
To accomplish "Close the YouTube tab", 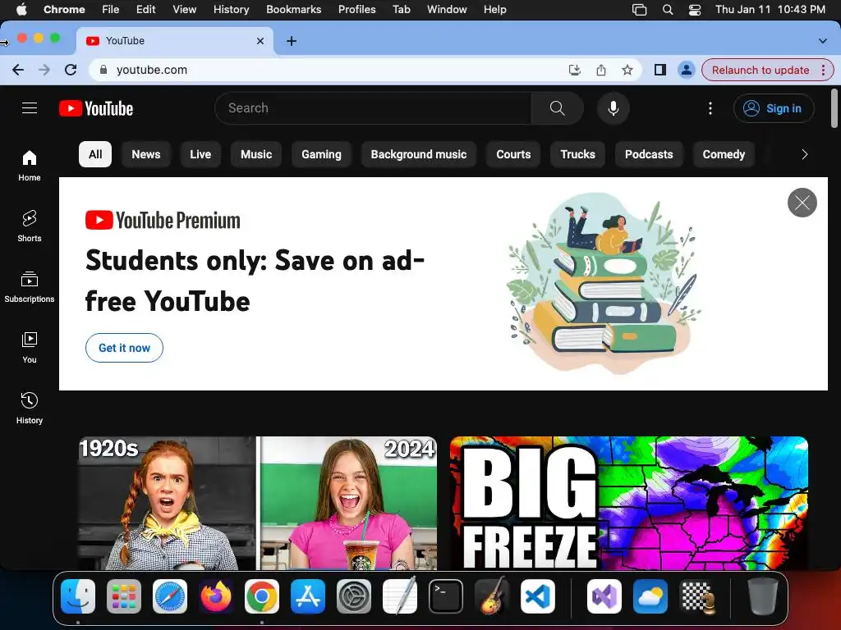I will coord(260,41).
